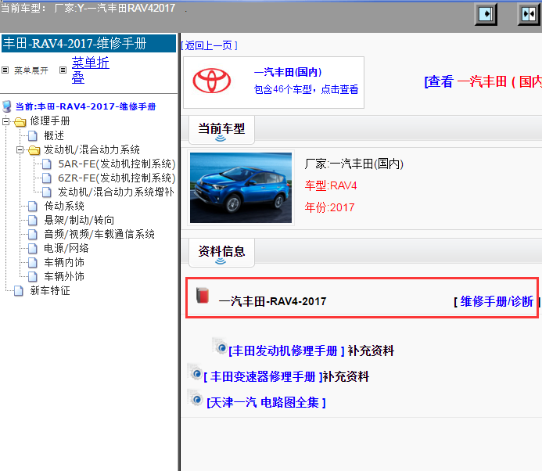This screenshot has height=471, width=542.
Task: Open 维修手册/诊断 link
Action: click(497, 301)
